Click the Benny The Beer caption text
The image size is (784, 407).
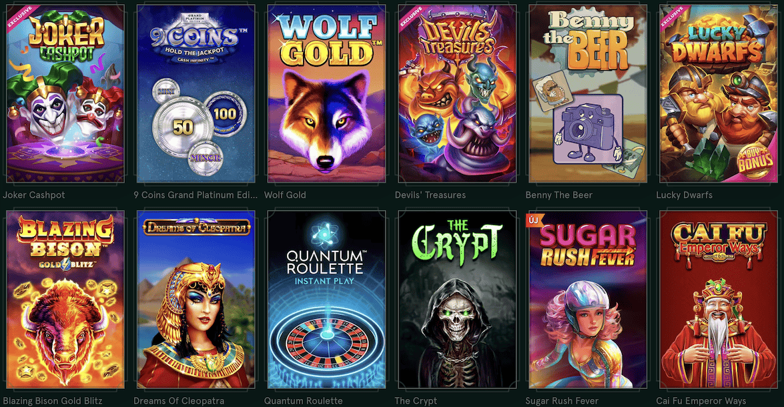tap(559, 195)
